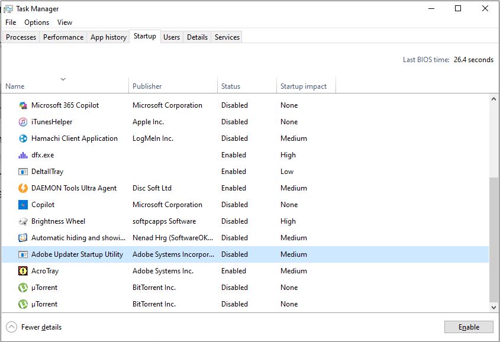Image resolution: width=500 pixels, height=342 pixels.
Task: Click the Automatic hiding and showing row icon
Action: tap(23, 238)
